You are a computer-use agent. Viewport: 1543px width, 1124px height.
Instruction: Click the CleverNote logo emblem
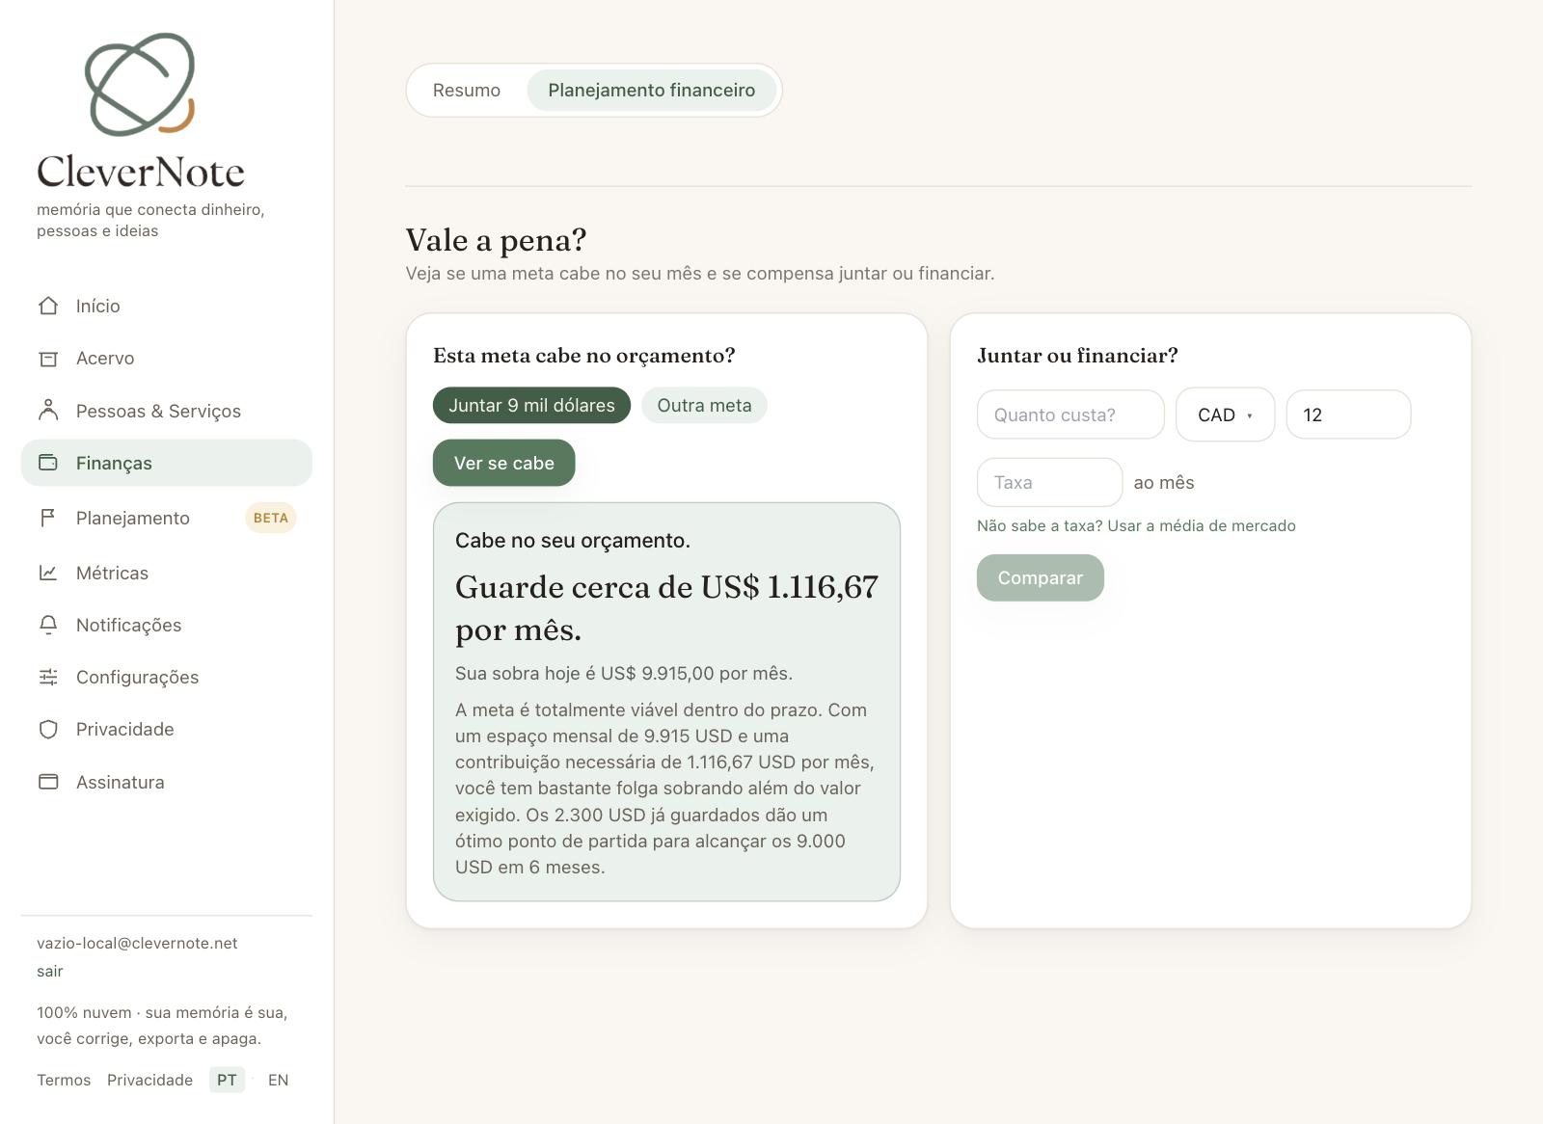pyautogui.click(x=140, y=85)
